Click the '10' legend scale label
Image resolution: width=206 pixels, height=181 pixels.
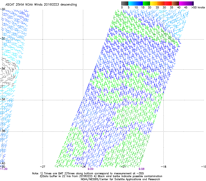136,8
